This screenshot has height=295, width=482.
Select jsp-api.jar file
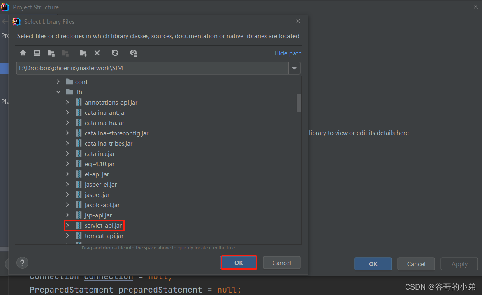tap(98, 215)
